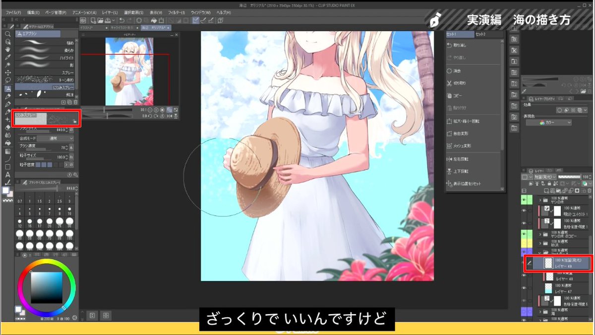Expand the ヤシの木 のコピー folder
Screen dimensions: 595x335
(x=540, y=233)
